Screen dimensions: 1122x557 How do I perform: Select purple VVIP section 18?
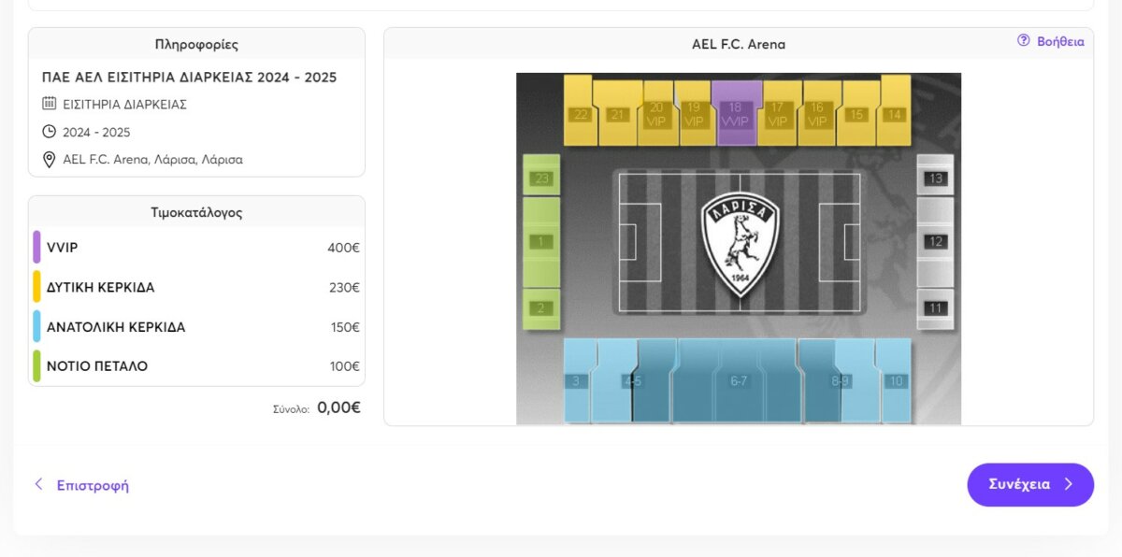tap(736, 114)
